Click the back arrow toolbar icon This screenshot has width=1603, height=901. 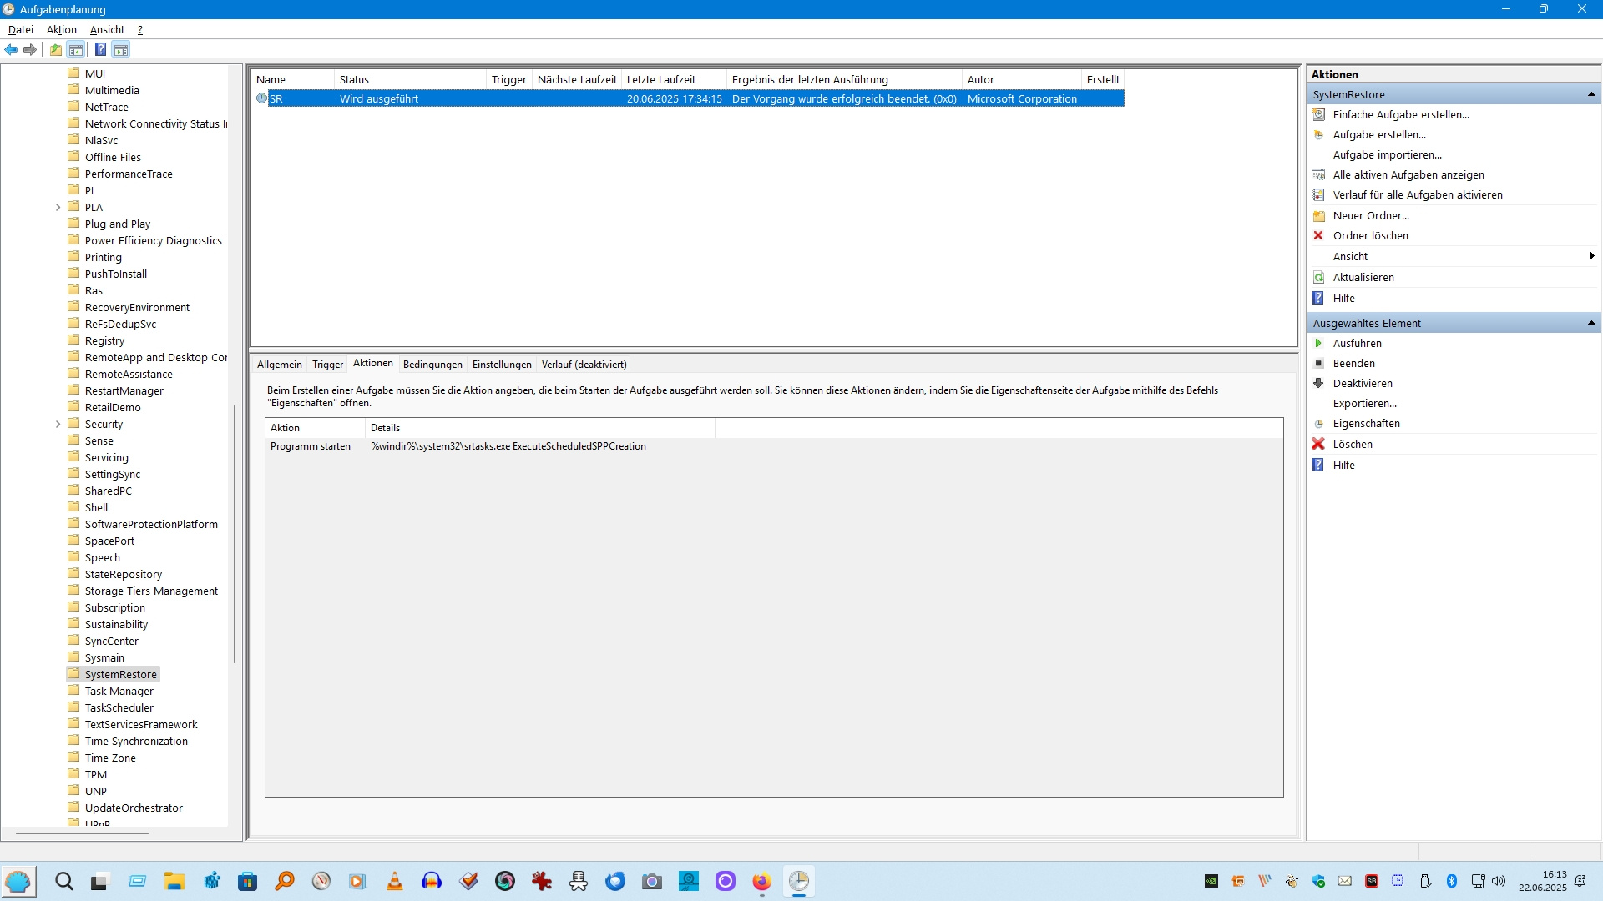click(11, 50)
